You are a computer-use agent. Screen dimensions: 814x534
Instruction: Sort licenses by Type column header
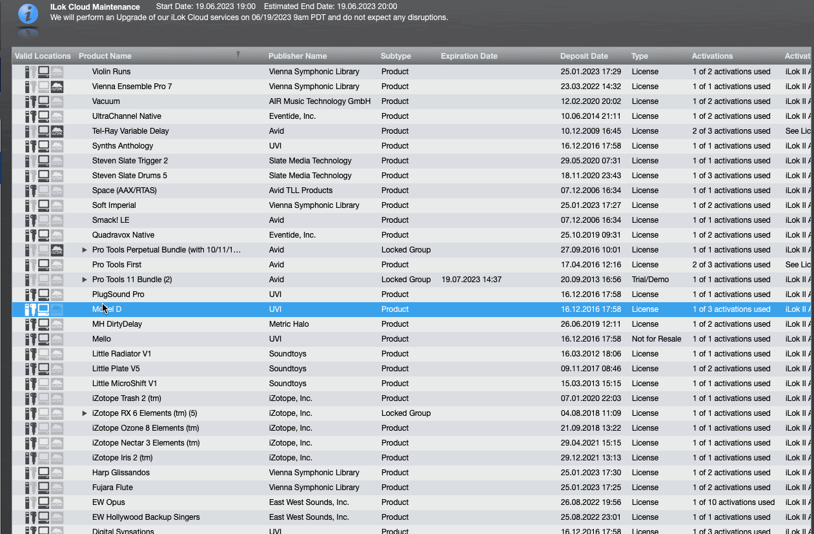click(x=640, y=56)
